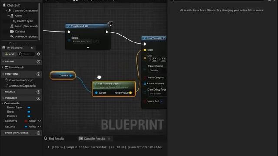This screenshot has width=278, height=156.
Task: Open the Ссылка variable type dropdown
Action: click(x=30, y=127)
